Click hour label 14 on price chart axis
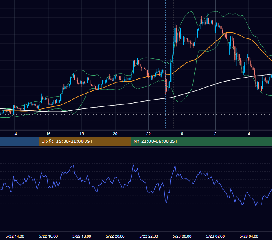 15,134
